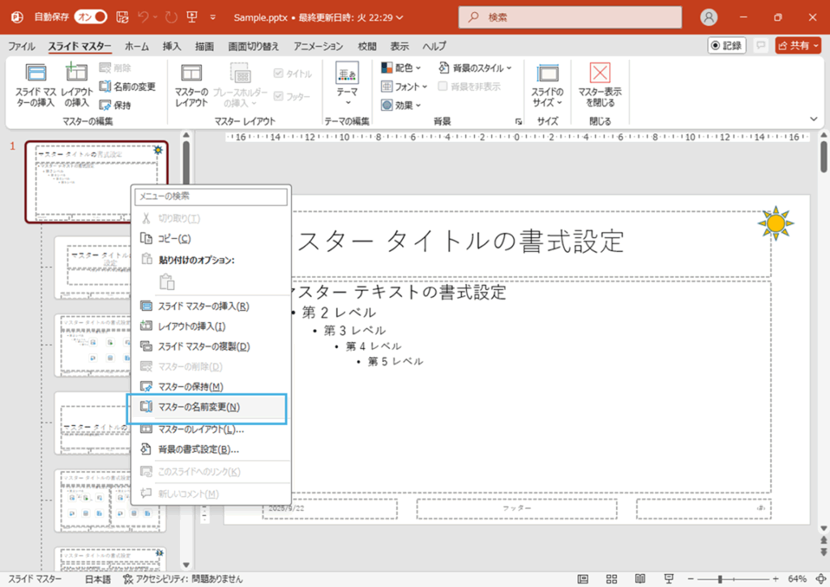Click 保持 pin icon in ribbon

[105, 105]
